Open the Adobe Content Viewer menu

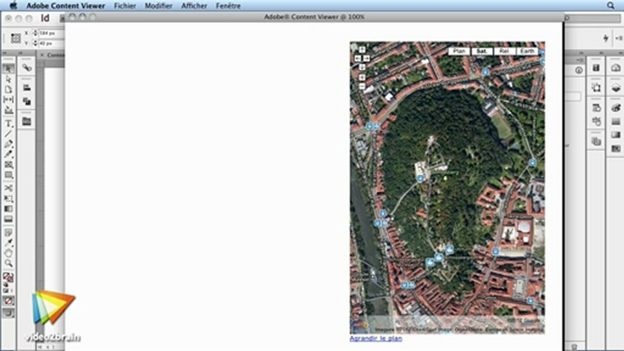pos(65,6)
